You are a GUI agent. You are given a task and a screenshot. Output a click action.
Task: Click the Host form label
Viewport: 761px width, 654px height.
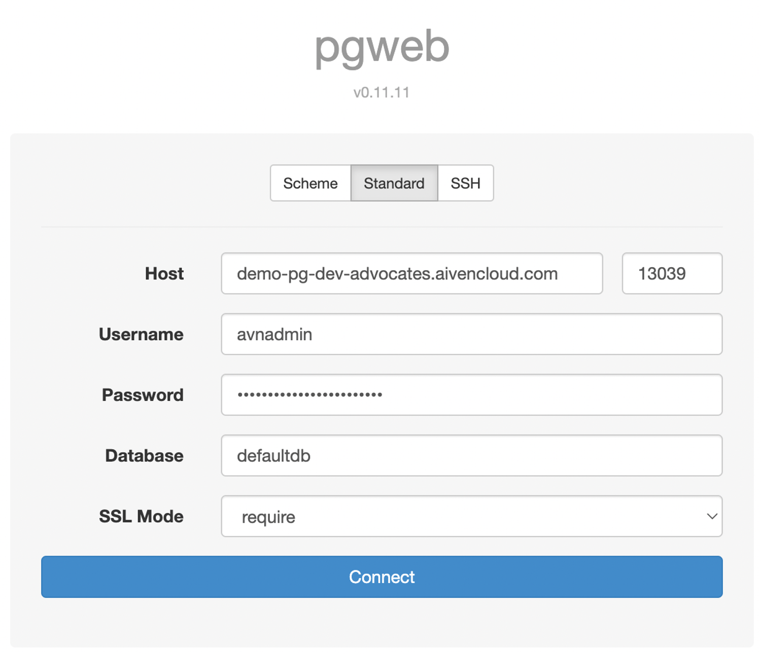[x=163, y=273]
